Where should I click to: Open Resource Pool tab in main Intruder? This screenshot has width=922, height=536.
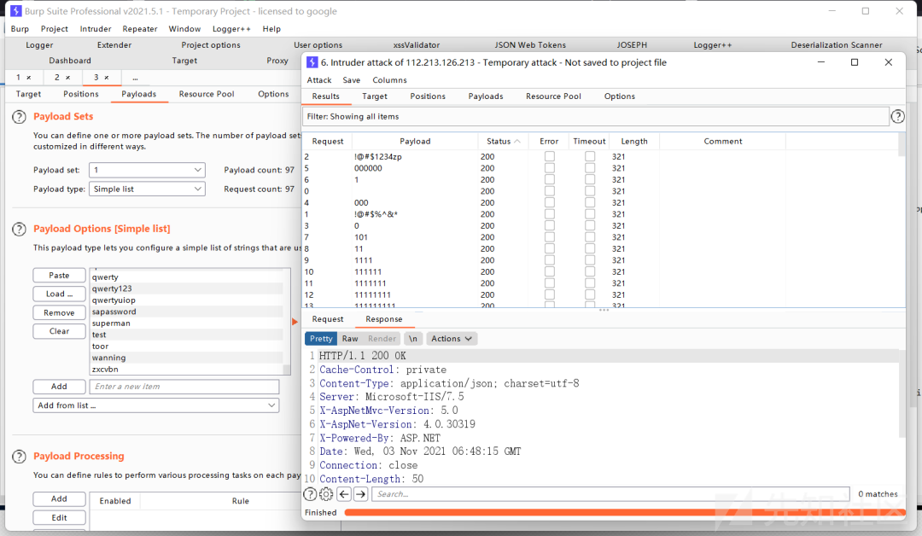pos(207,94)
